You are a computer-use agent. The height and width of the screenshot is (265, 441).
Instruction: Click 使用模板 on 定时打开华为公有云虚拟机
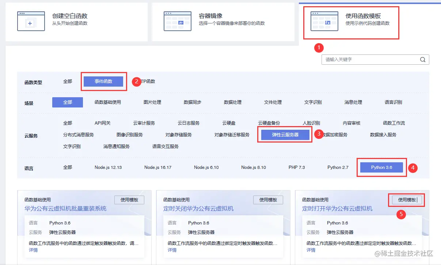pos(406,200)
